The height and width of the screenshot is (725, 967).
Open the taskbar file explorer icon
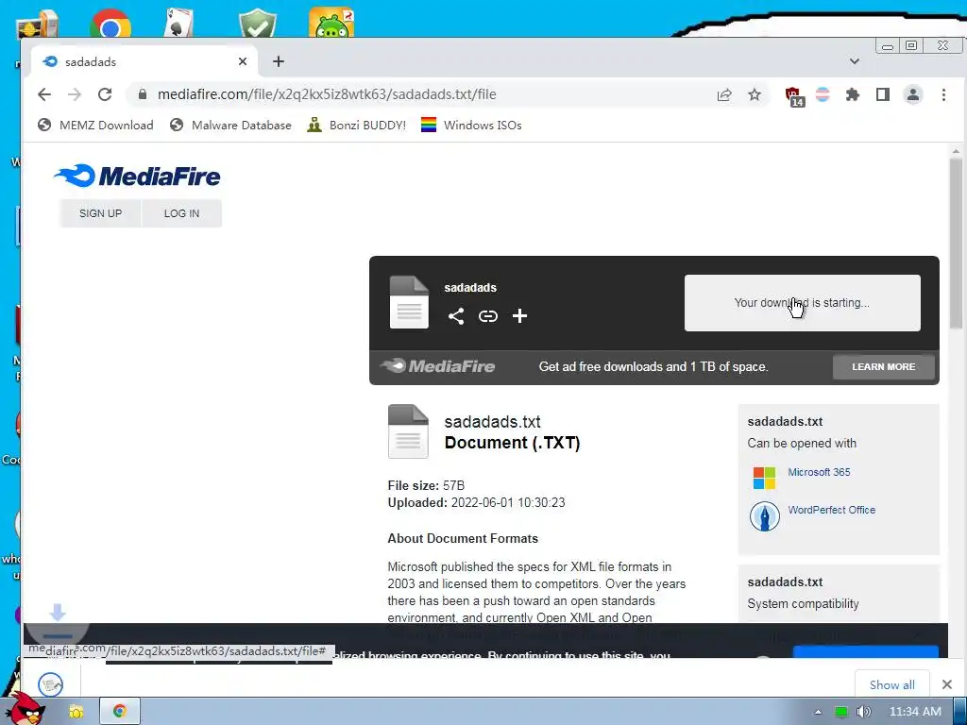(76, 712)
